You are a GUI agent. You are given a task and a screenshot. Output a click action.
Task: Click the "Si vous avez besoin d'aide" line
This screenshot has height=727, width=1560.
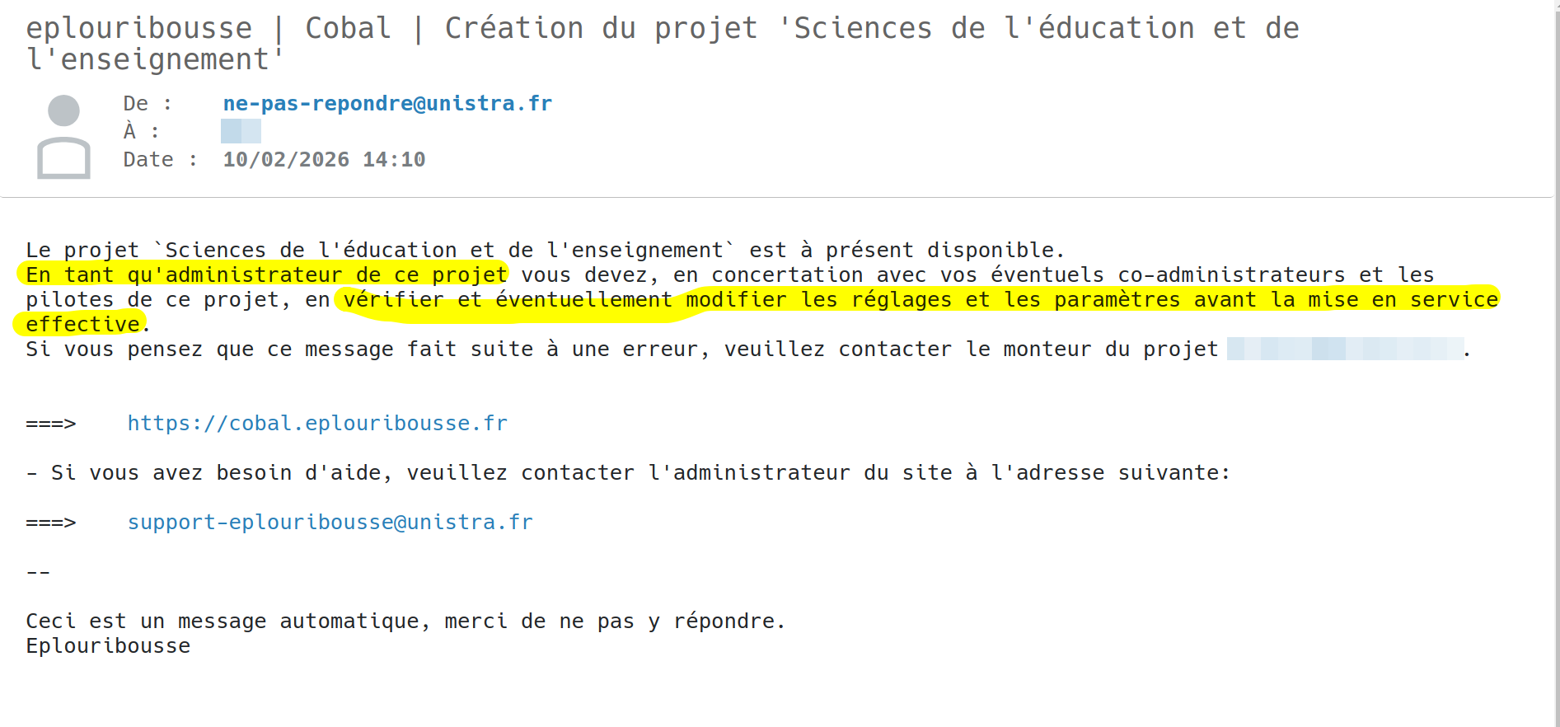click(626, 473)
